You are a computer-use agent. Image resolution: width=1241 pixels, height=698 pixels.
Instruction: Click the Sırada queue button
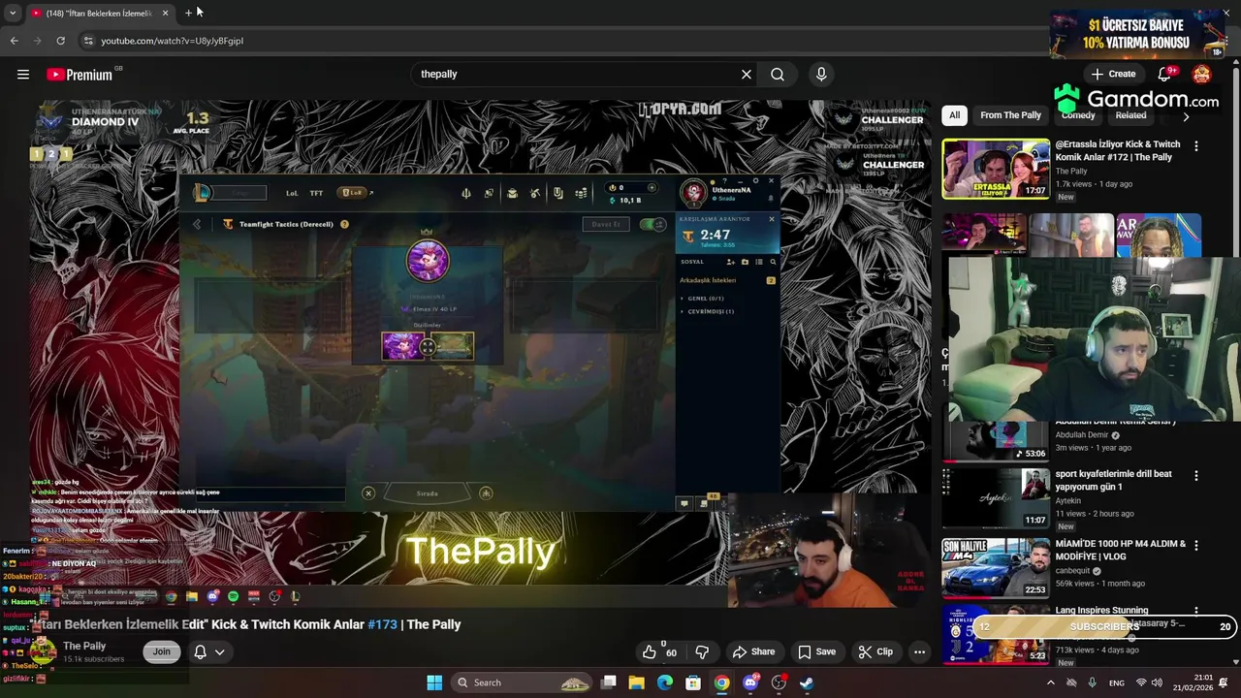(428, 493)
